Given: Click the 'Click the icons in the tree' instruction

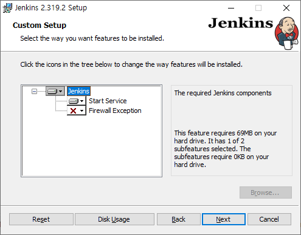Looking at the screenshot, I should click(x=131, y=64).
